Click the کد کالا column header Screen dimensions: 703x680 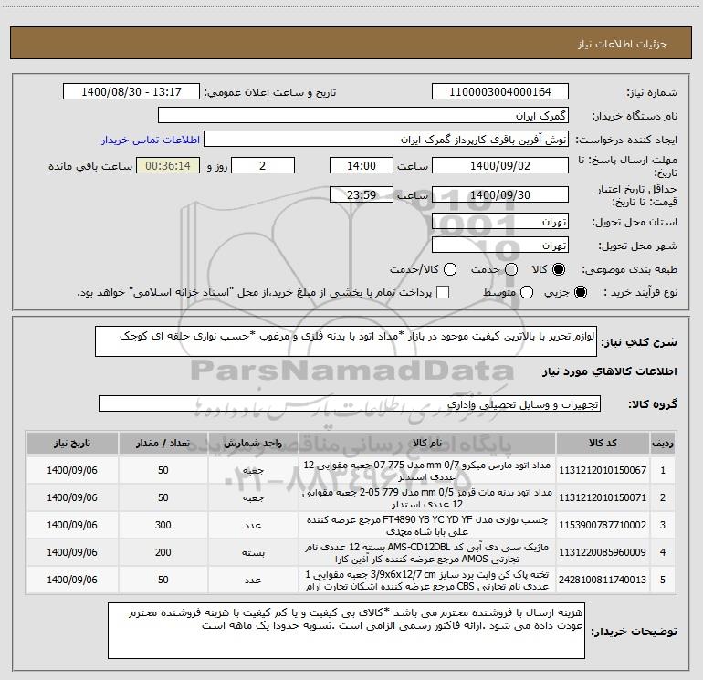603,444
